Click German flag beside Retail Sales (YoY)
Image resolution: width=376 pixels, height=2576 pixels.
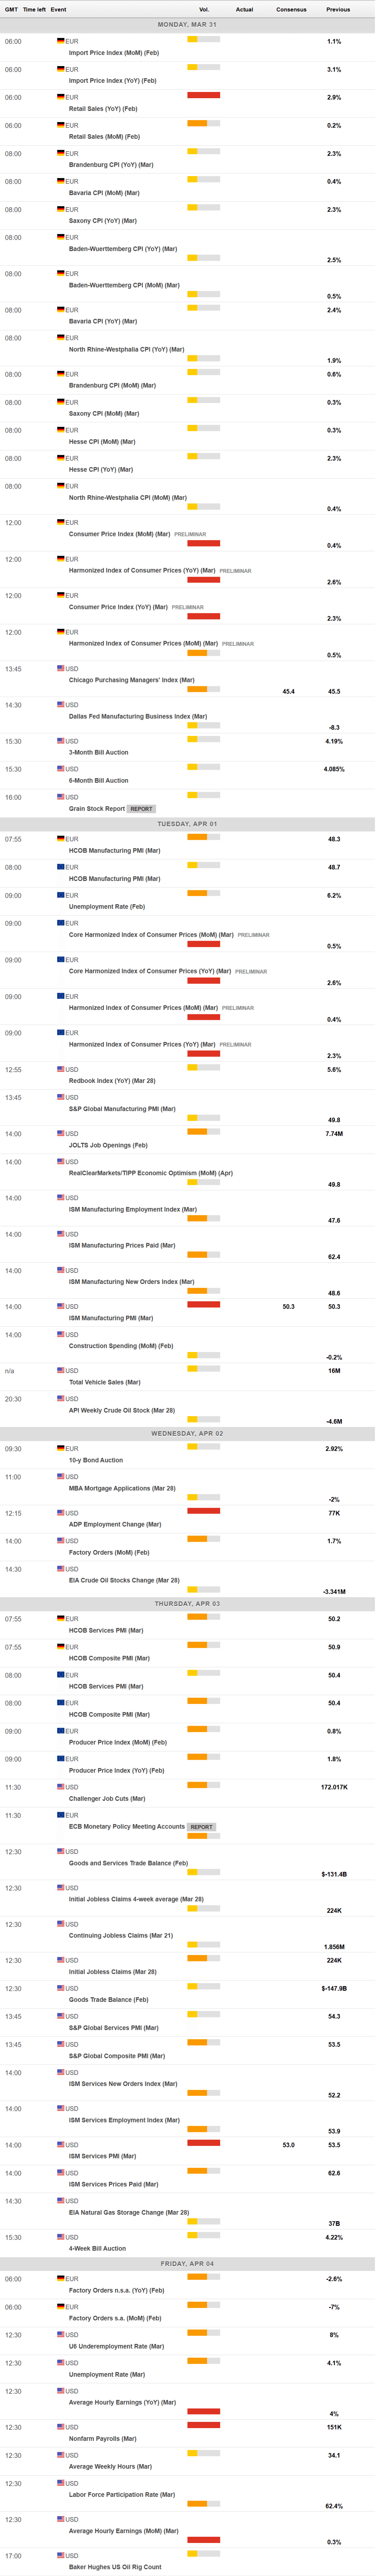(x=61, y=97)
